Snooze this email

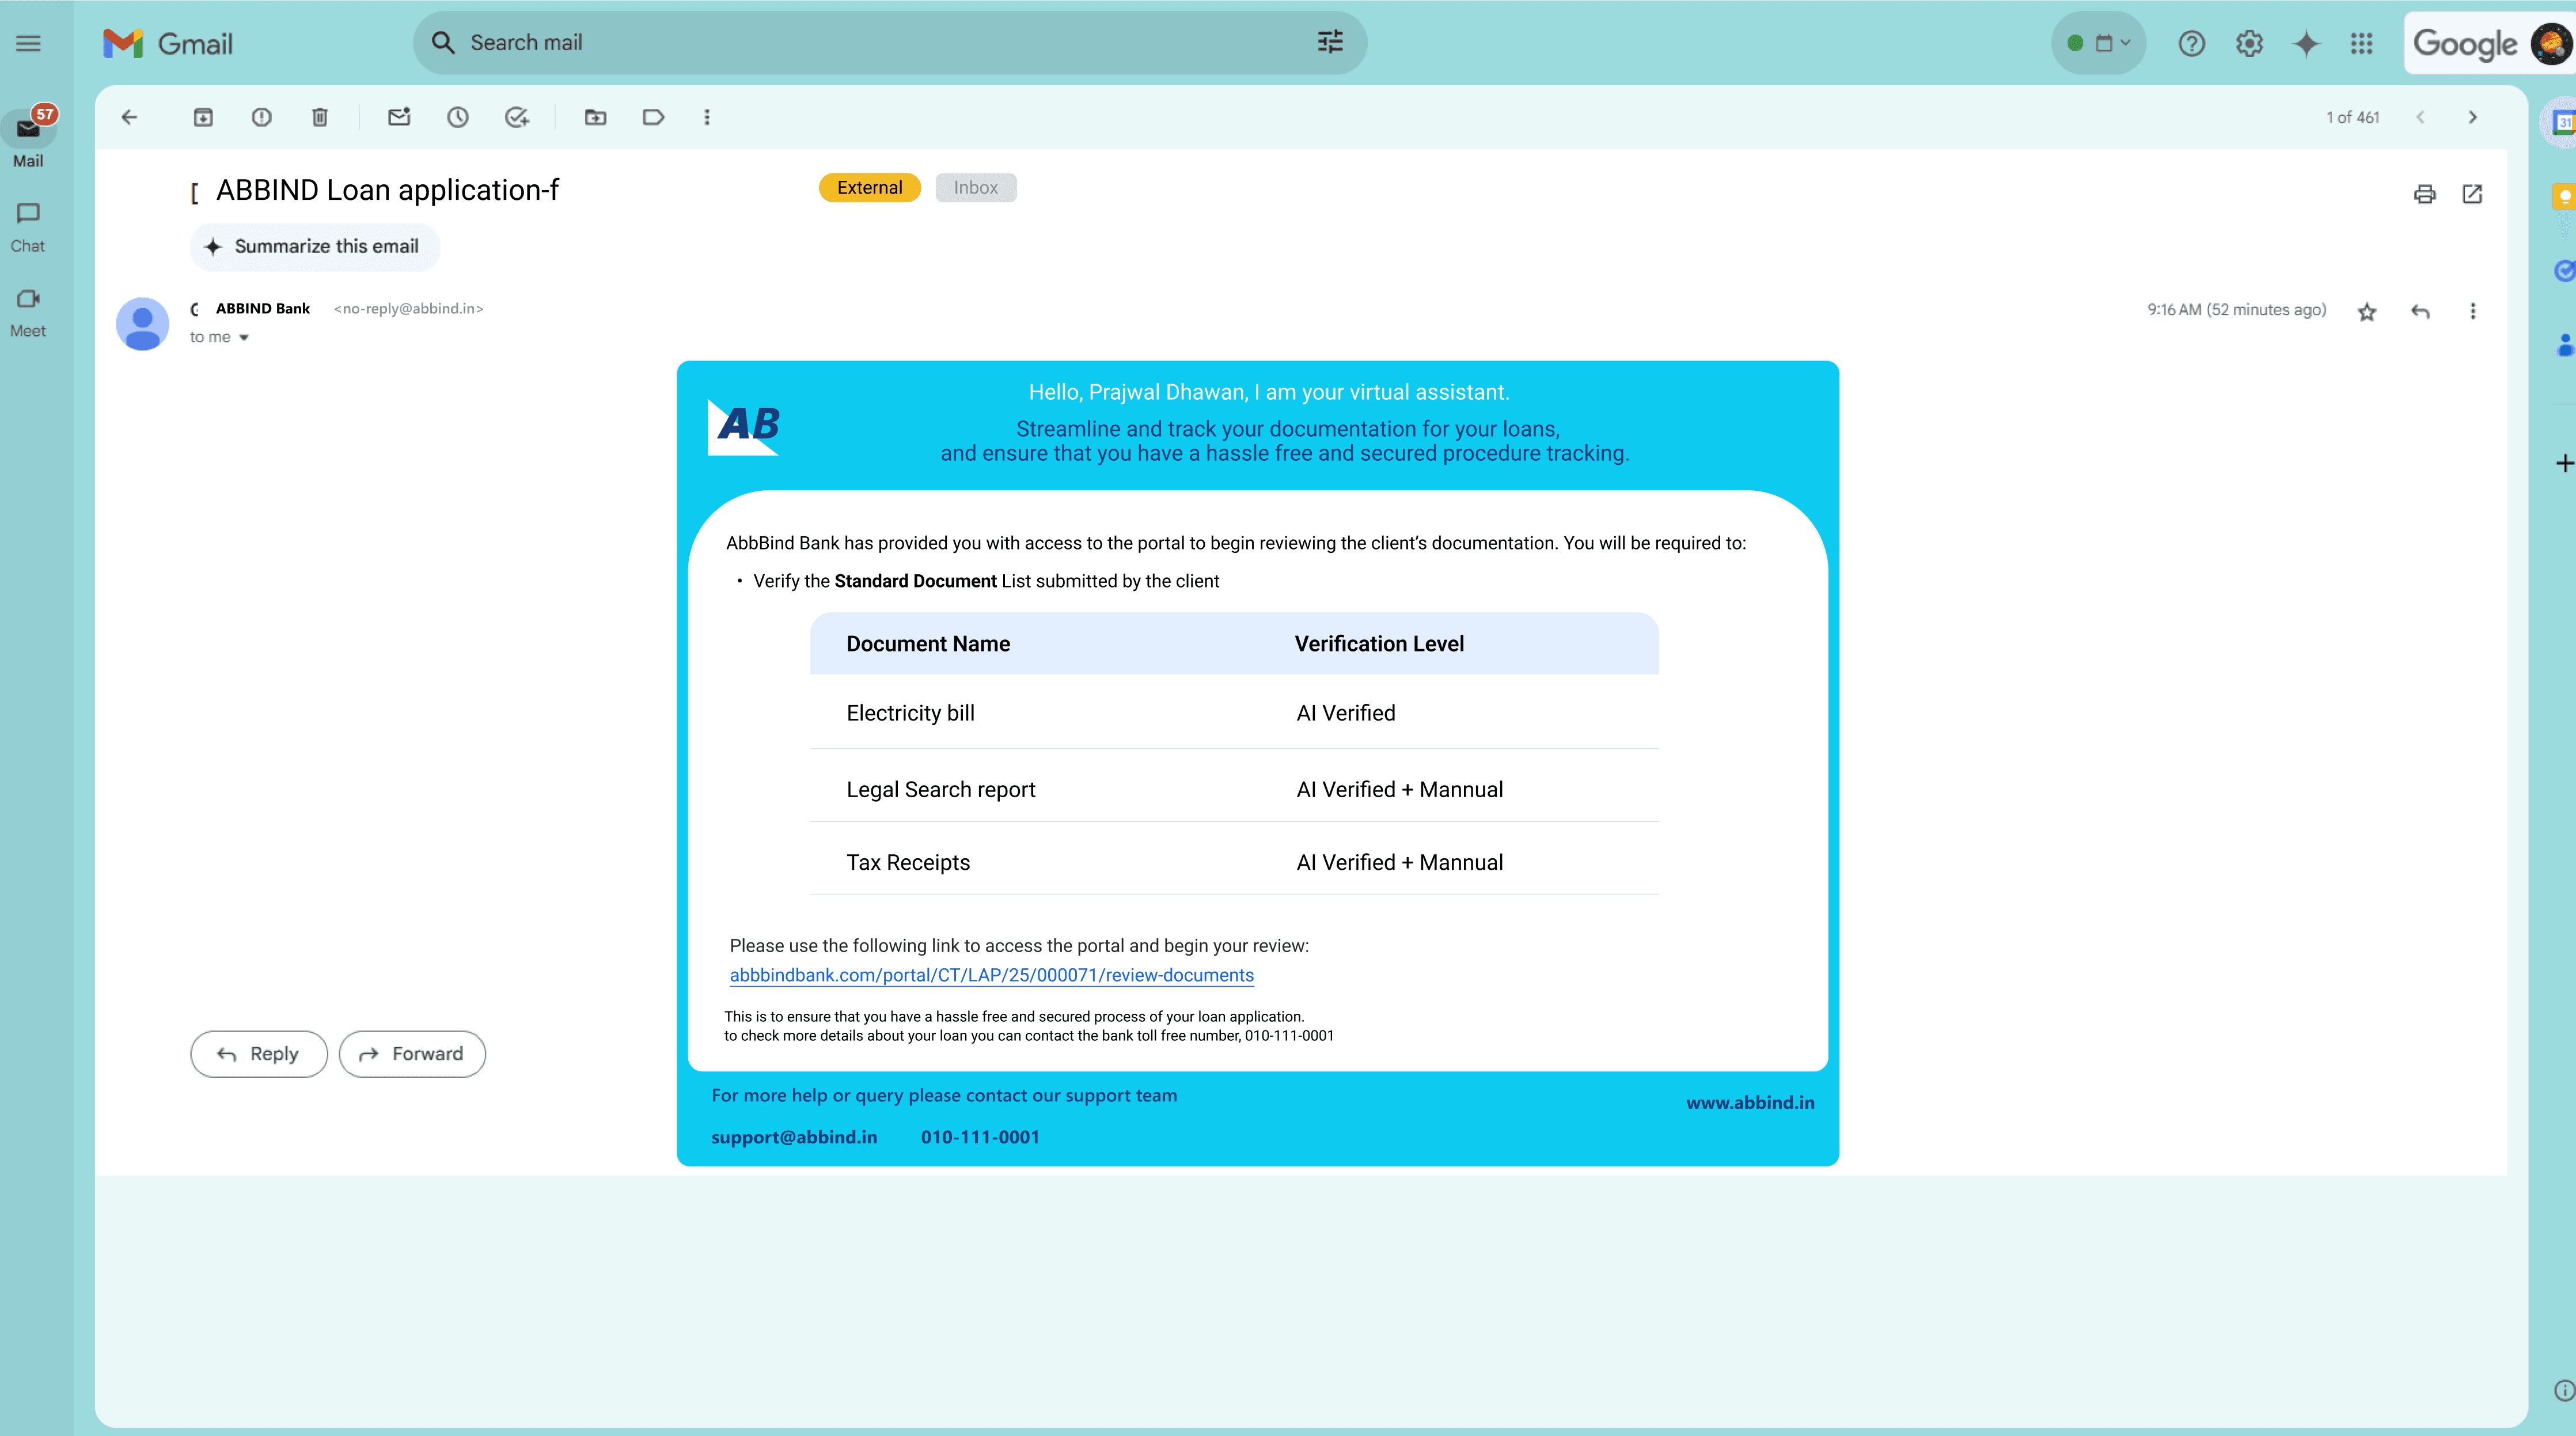458,117
